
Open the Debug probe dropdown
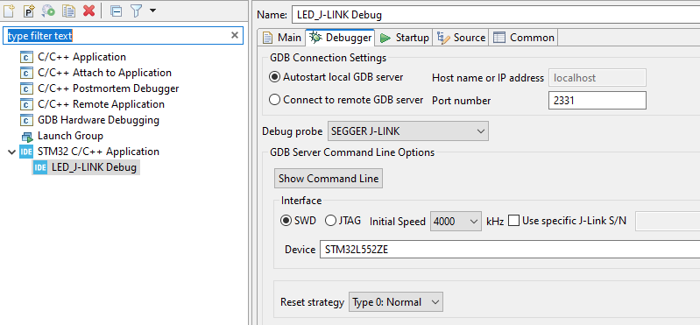pyautogui.click(x=408, y=131)
